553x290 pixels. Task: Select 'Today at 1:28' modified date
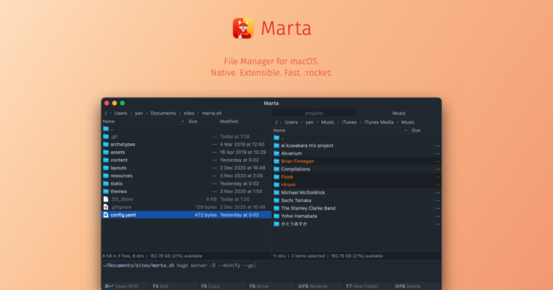[x=235, y=137]
